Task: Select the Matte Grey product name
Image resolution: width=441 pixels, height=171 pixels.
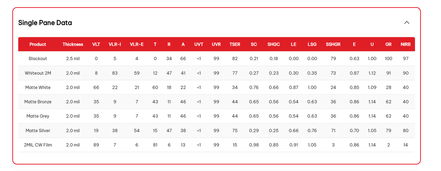Action: (x=38, y=116)
